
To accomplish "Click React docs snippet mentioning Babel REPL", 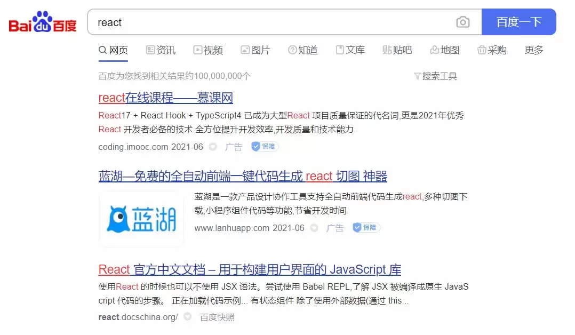I will coord(283,293).
